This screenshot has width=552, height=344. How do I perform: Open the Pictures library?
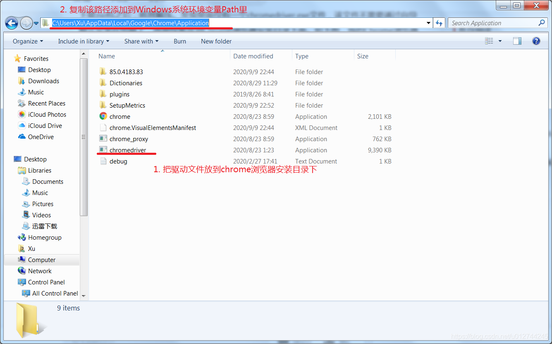tap(43, 204)
